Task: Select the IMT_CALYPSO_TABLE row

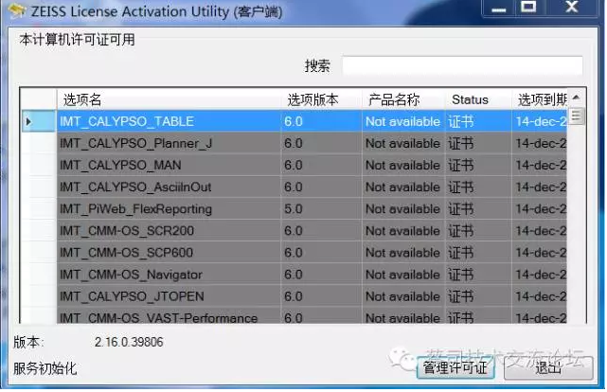Action: click(x=295, y=121)
